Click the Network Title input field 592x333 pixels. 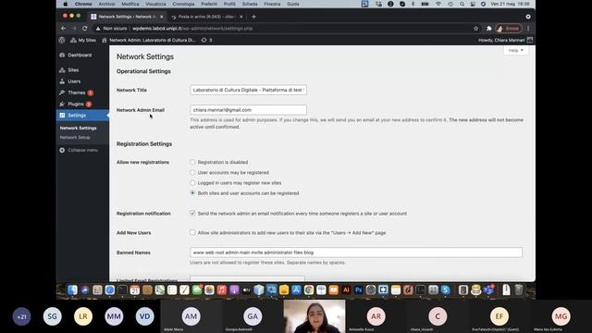tap(248, 90)
